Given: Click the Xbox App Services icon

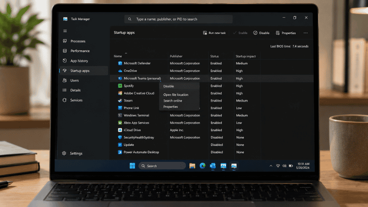Looking at the screenshot, I should (x=120, y=122).
